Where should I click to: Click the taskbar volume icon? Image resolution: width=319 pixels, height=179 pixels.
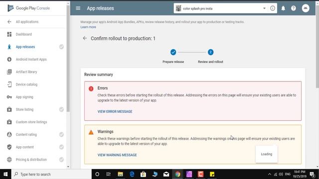281,174
